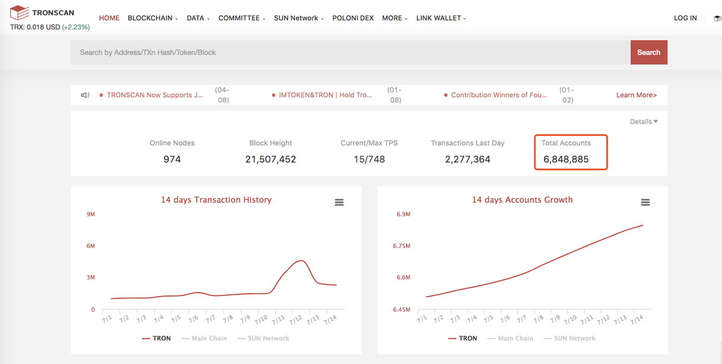
Task: Click the peak of the Transaction History line
Action: pyautogui.click(x=301, y=261)
